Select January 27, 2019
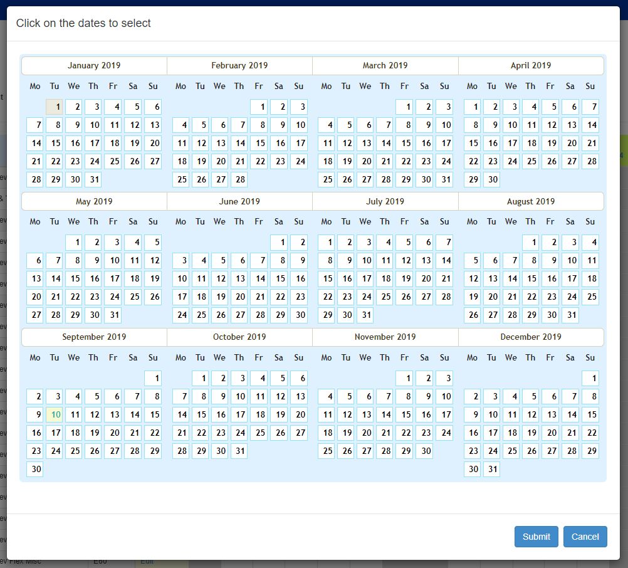This screenshot has height=568, width=628. click(x=153, y=161)
